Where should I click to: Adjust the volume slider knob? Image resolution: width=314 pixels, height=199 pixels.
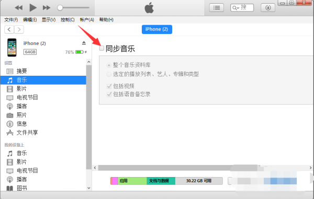[x=60, y=8]
